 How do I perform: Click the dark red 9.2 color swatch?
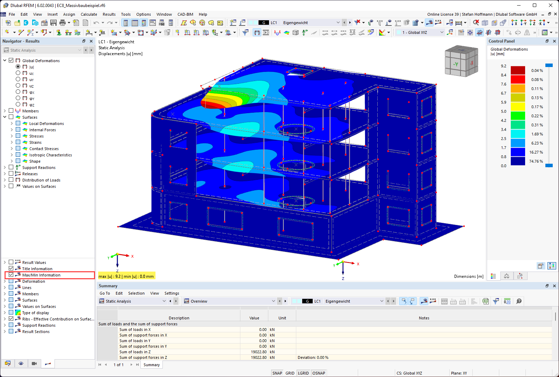[x=518, y=70]
